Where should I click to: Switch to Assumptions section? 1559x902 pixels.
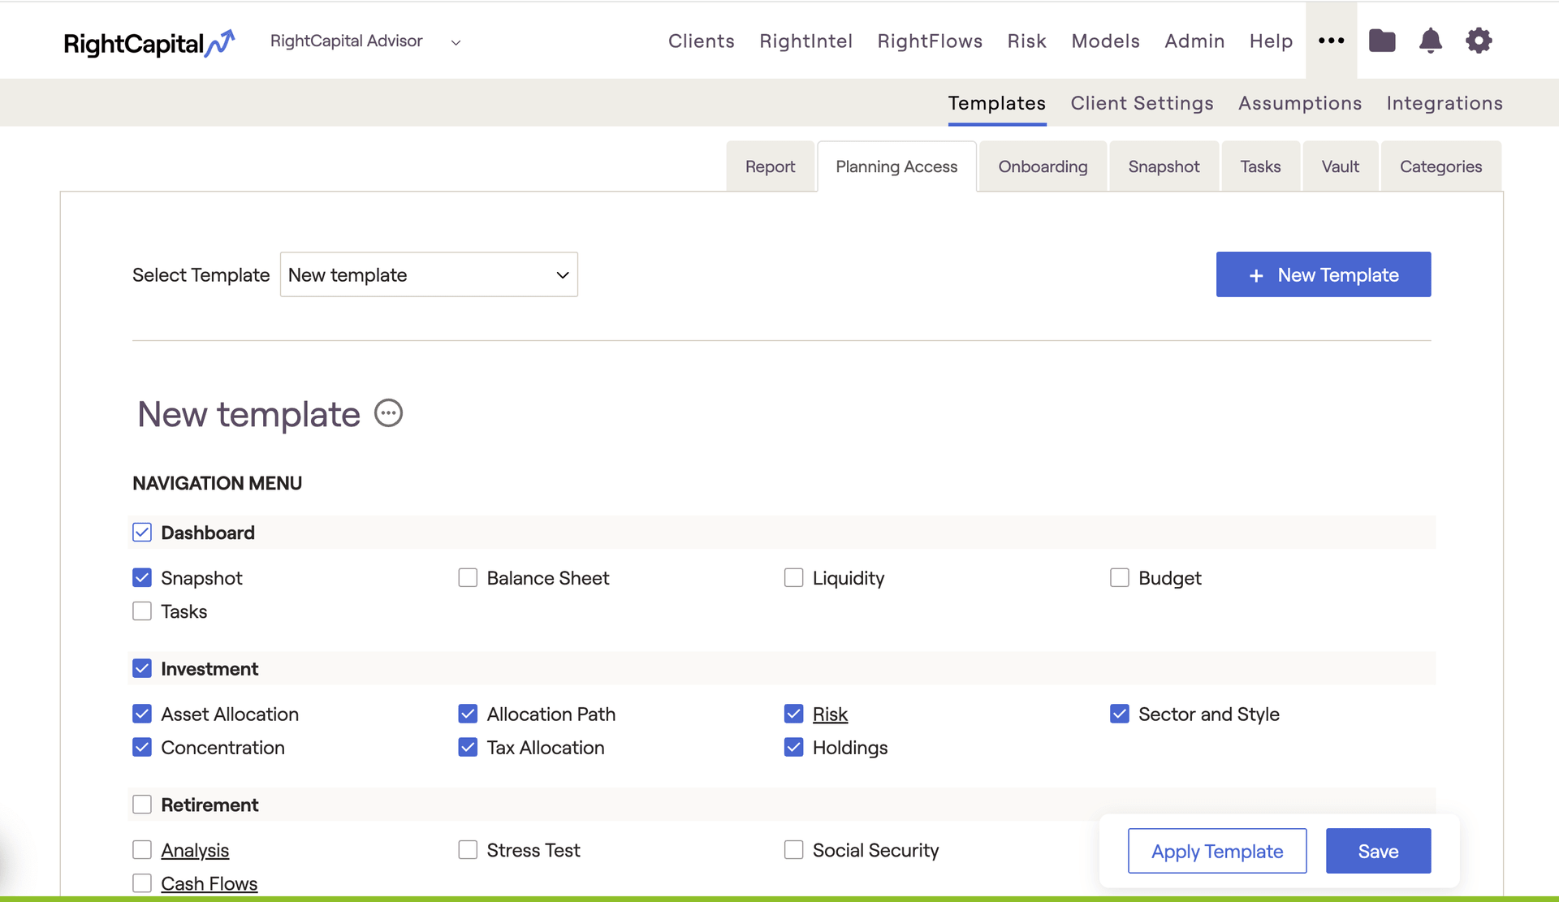[x=1299, y=103]
